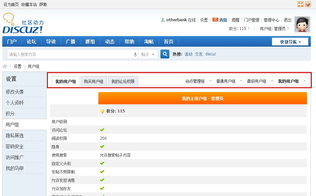Click the 退出 logout link
Screen dimensions: 316x196
click(288, 20)
